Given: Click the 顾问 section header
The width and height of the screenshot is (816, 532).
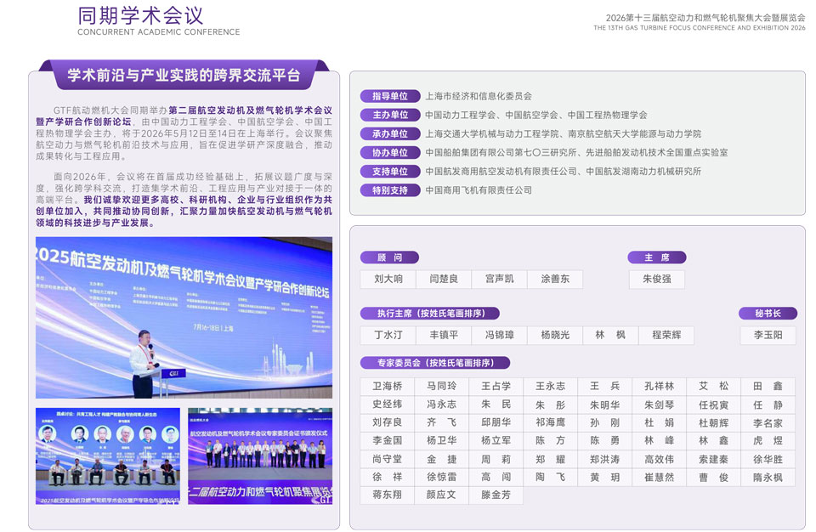Looking at the screenshot, I should click(390, 258).
